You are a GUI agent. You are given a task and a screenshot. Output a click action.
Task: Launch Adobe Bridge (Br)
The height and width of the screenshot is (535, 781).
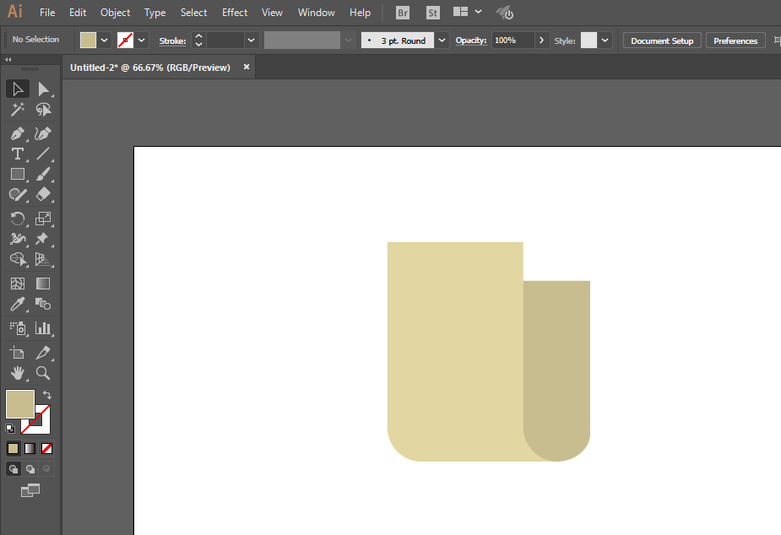(403, 13)
